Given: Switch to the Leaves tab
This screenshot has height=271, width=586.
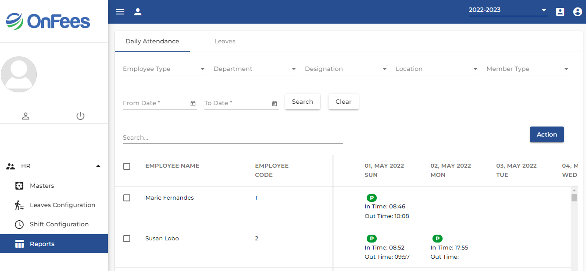Looking at the screenshot, I should tap(225, 41).
